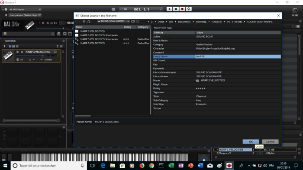This screenshot has width=303, height=170.
Task: Toggle the Loop/cycle transport button
Action: pos(189,9)
